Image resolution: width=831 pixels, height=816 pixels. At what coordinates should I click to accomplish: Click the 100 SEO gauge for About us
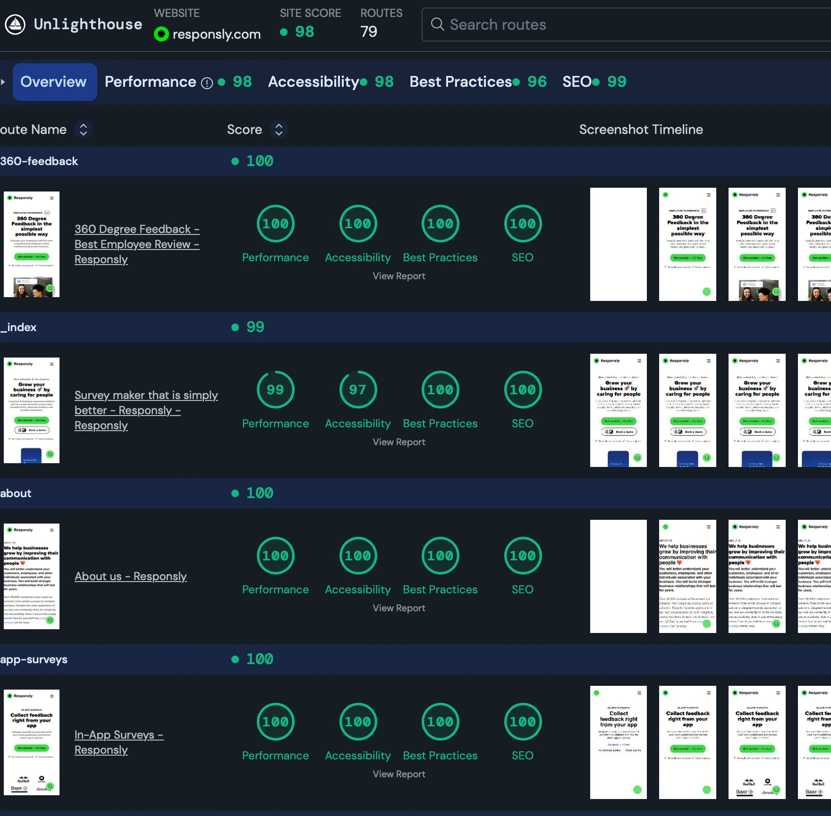click(x=522, y=556)
